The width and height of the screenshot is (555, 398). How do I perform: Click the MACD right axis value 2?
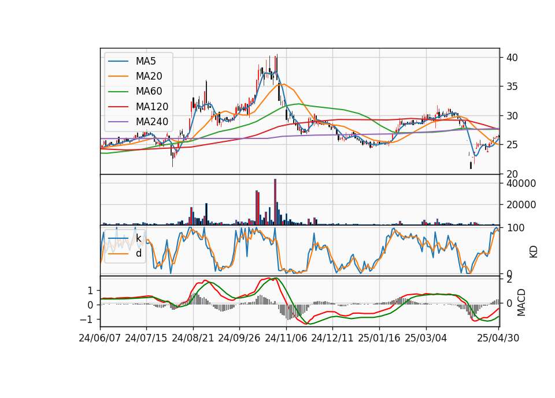click(x=509, y=280)
